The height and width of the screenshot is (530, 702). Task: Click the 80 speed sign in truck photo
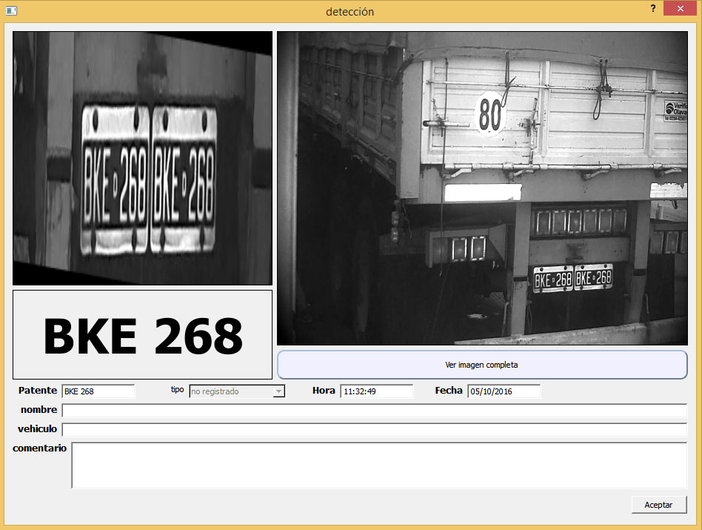coord(489,115)
